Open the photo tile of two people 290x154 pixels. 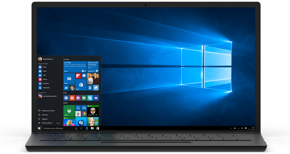tap(93, 79)
